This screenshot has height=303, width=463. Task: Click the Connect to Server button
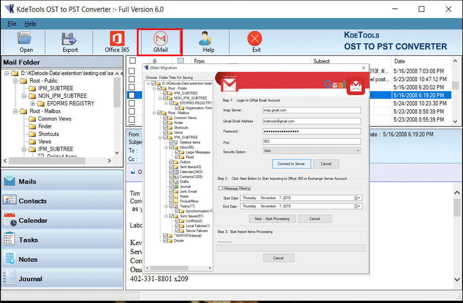291,164
